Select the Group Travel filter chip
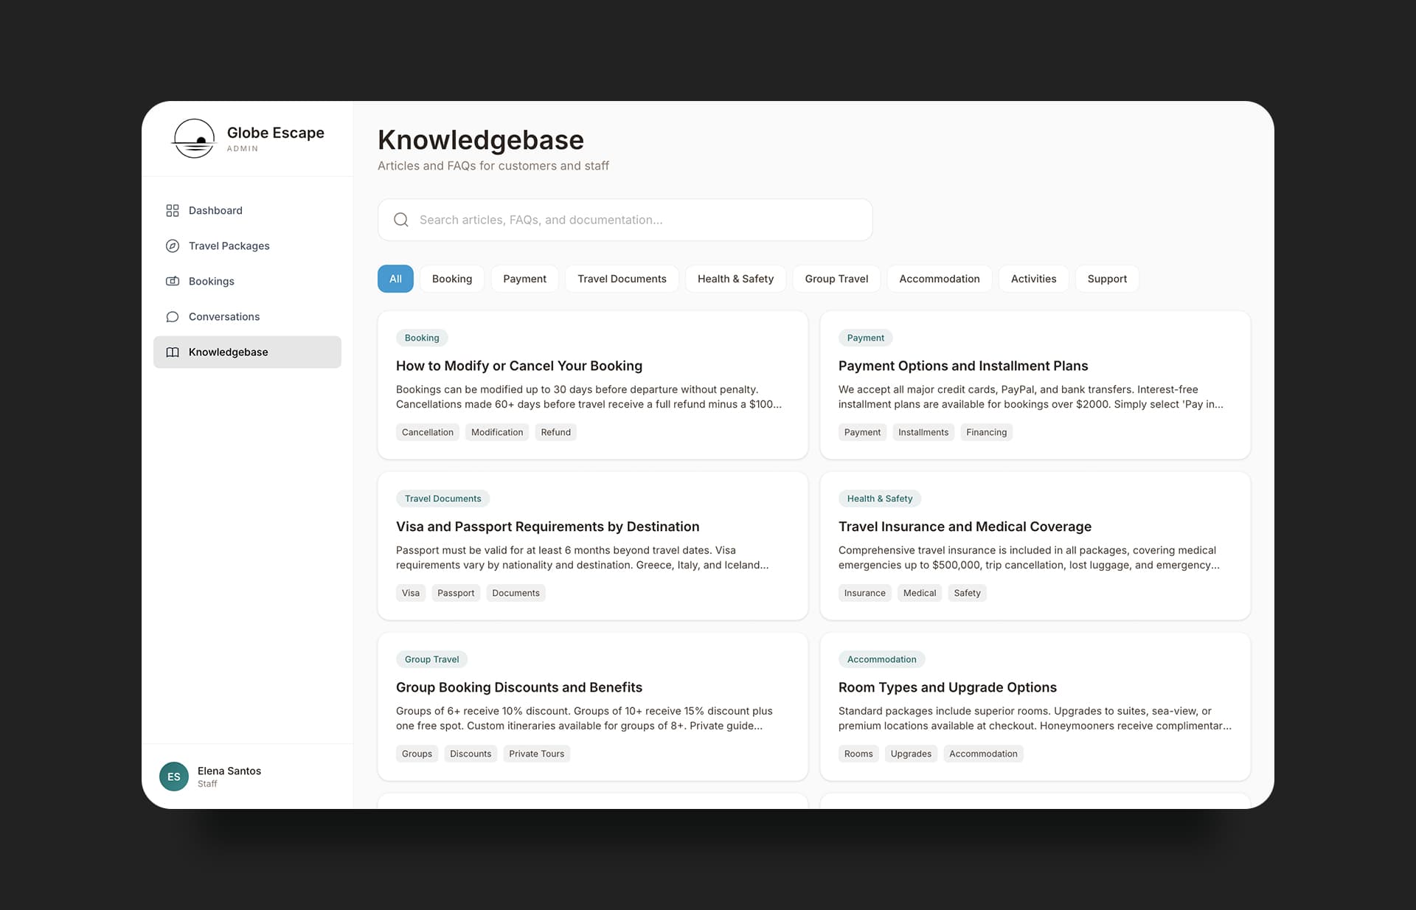 coord(836,279)
